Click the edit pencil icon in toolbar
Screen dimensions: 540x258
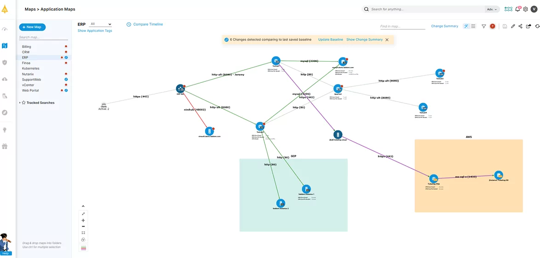click(513, 26)
